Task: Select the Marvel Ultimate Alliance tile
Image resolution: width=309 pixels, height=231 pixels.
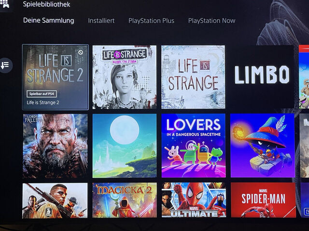Action: (194, 200)
